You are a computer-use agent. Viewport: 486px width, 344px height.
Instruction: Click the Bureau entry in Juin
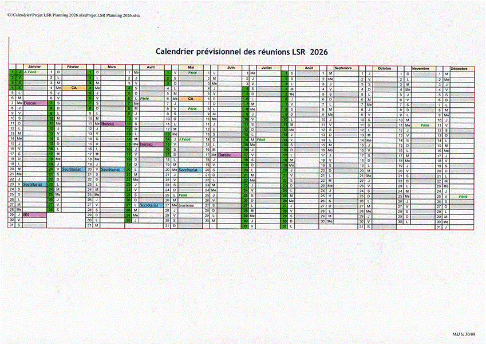[x=225, y=155]
